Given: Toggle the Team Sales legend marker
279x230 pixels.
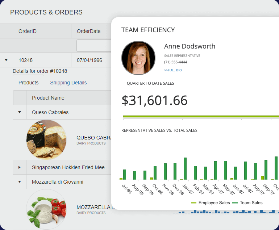Looking at the screenshot, I should click(x=235, y=203).
